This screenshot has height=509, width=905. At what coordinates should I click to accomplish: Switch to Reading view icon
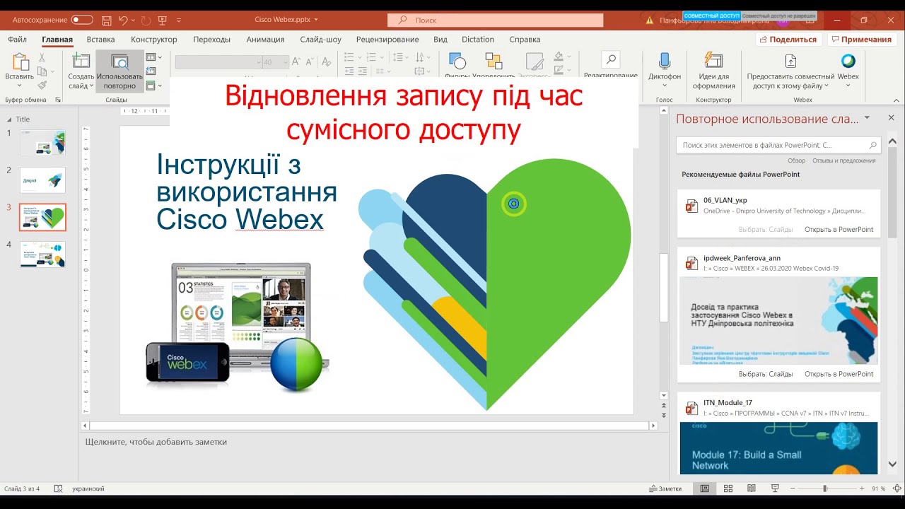(752, 488)
